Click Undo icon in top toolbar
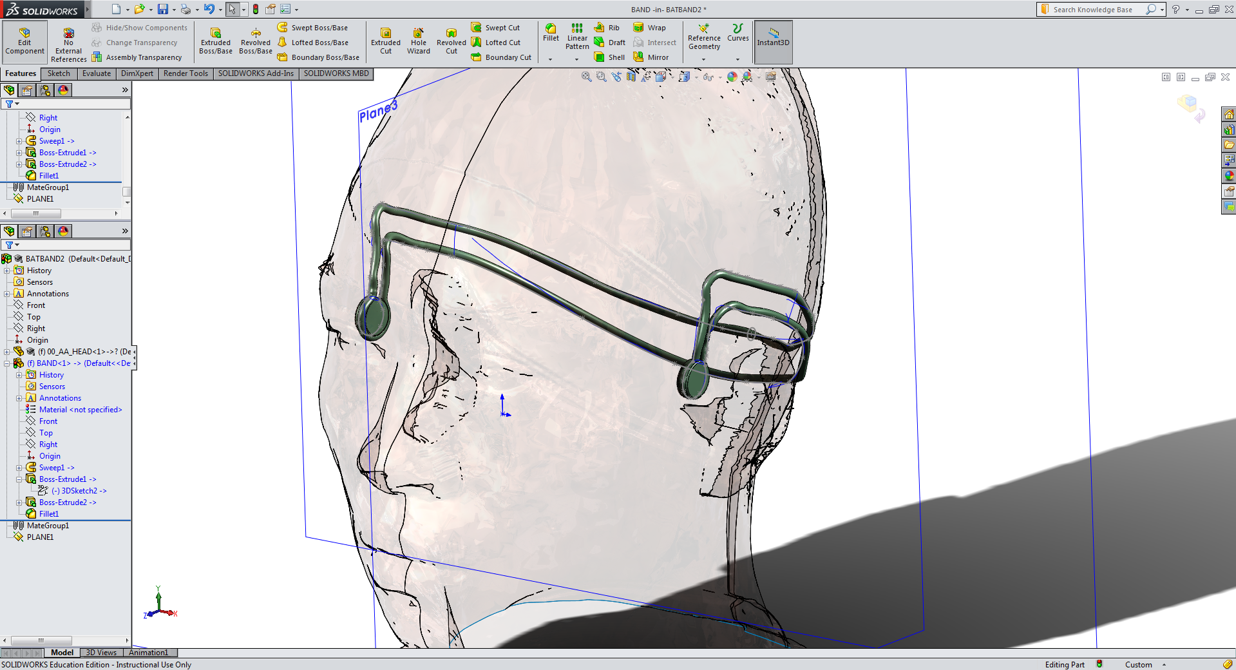Screen dimensions: 1236x670 tap(209, 9)
